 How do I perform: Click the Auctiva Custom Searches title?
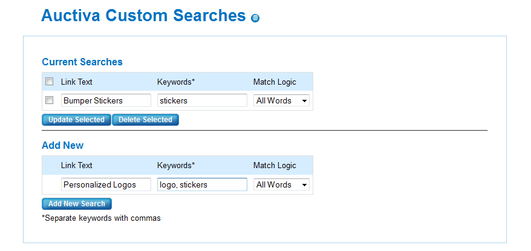[x=143, y=16]
